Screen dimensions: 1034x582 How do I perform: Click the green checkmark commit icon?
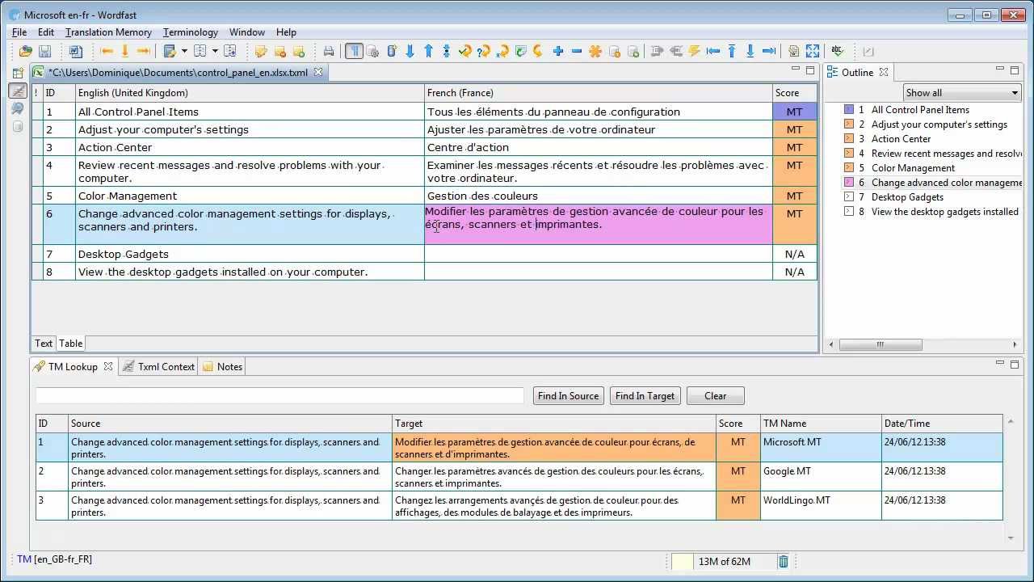pos(464,51)
